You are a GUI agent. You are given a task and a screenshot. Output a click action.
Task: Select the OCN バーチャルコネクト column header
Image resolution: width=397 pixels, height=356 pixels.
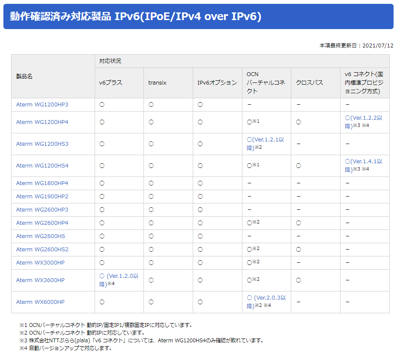(267, 83)
